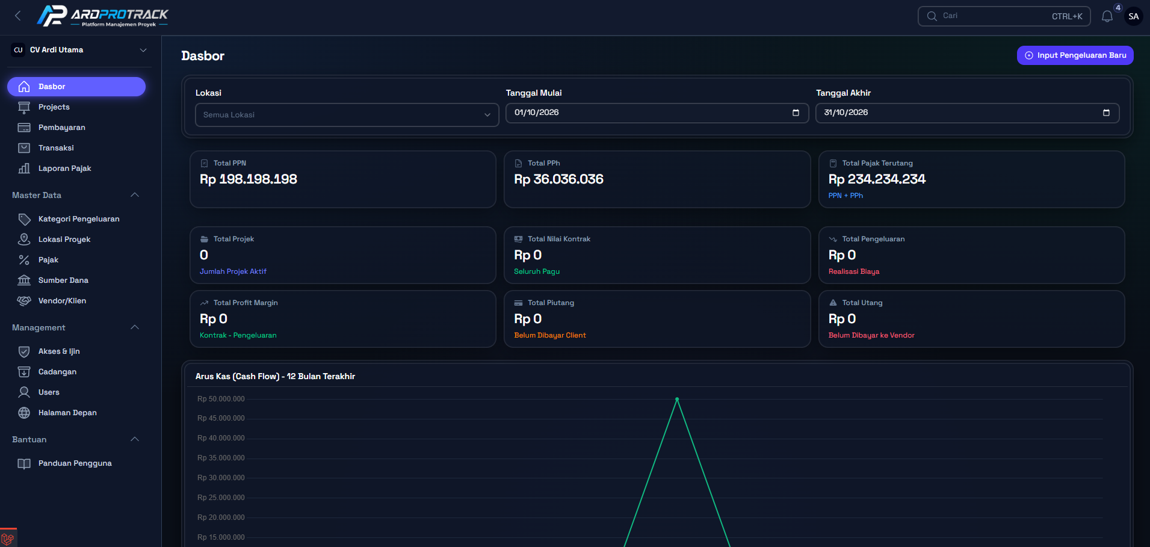Open the notifications bell icon
This screenshot has width=1150, height=547.
click(x=1107, y=16)
